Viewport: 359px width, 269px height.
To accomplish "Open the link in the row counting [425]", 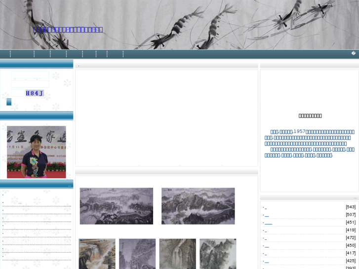I will [x=267, y=263].
